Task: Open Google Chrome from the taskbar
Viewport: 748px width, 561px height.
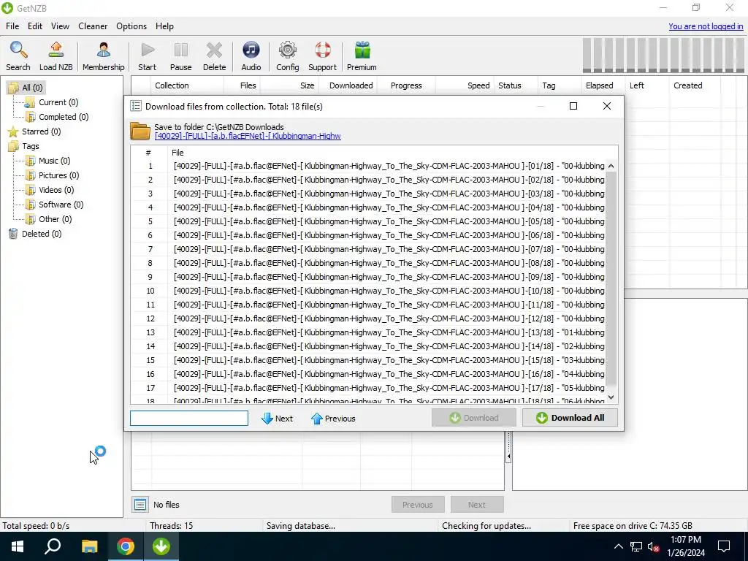Action: [x=126, y=546]
